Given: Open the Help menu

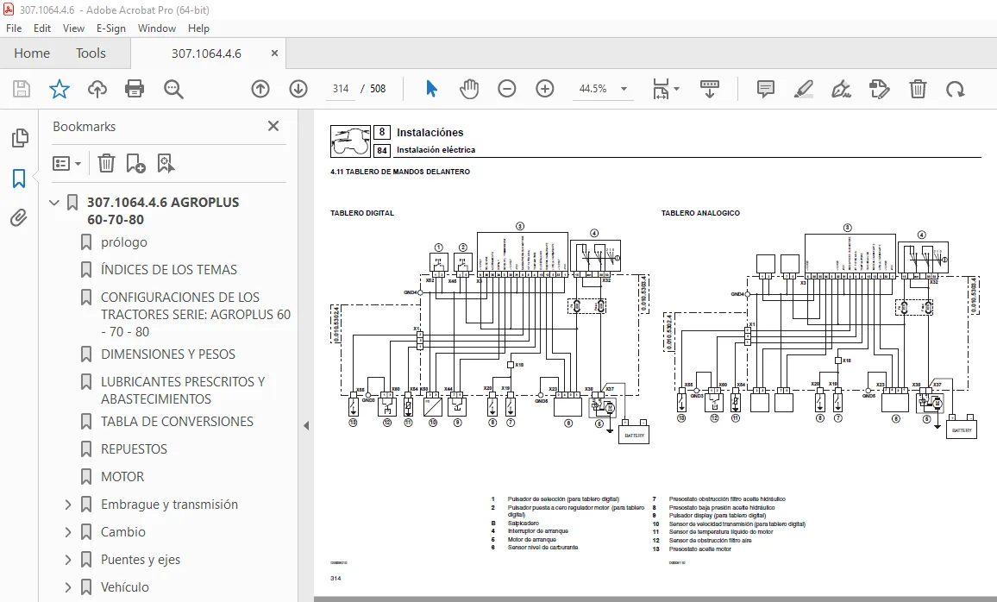Looking at the screenshot, I should pyautogui.click(x=198, y=28).
